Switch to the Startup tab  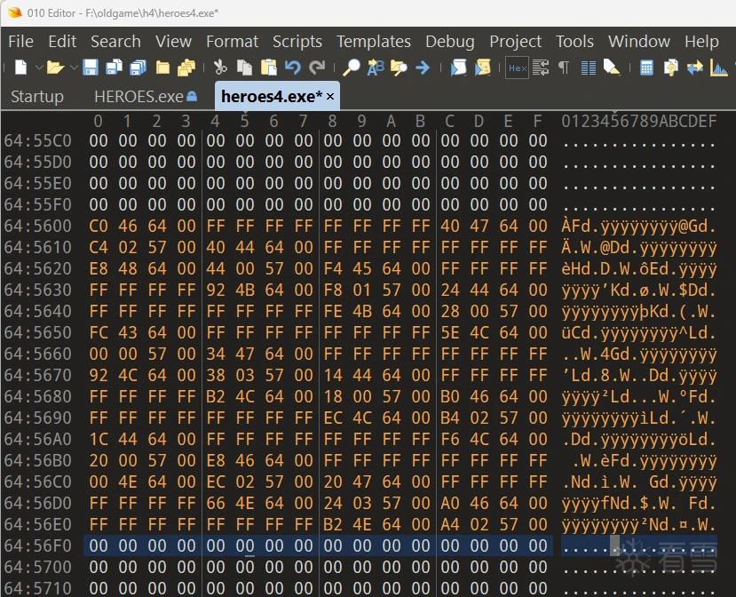37,96
